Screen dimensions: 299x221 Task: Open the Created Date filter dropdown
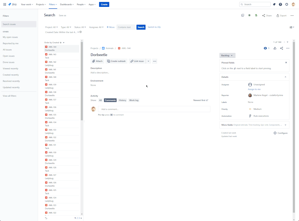point(62,32)
